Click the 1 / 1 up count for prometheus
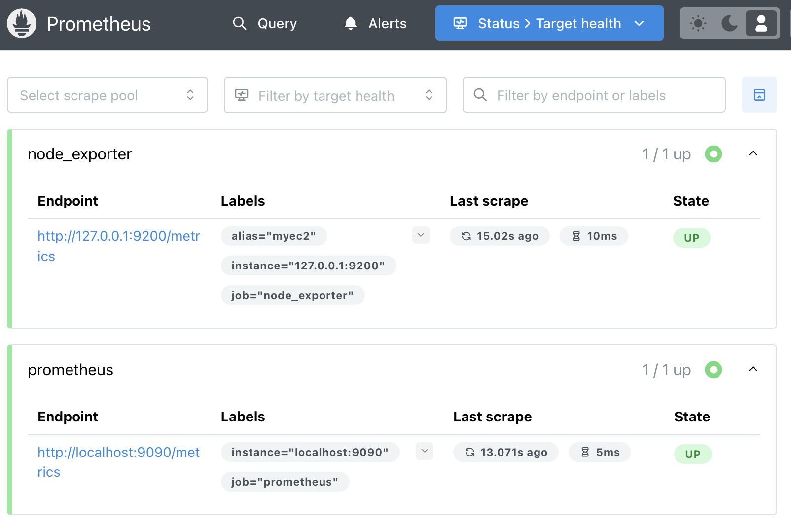The image size is (791, 532). 667,370
